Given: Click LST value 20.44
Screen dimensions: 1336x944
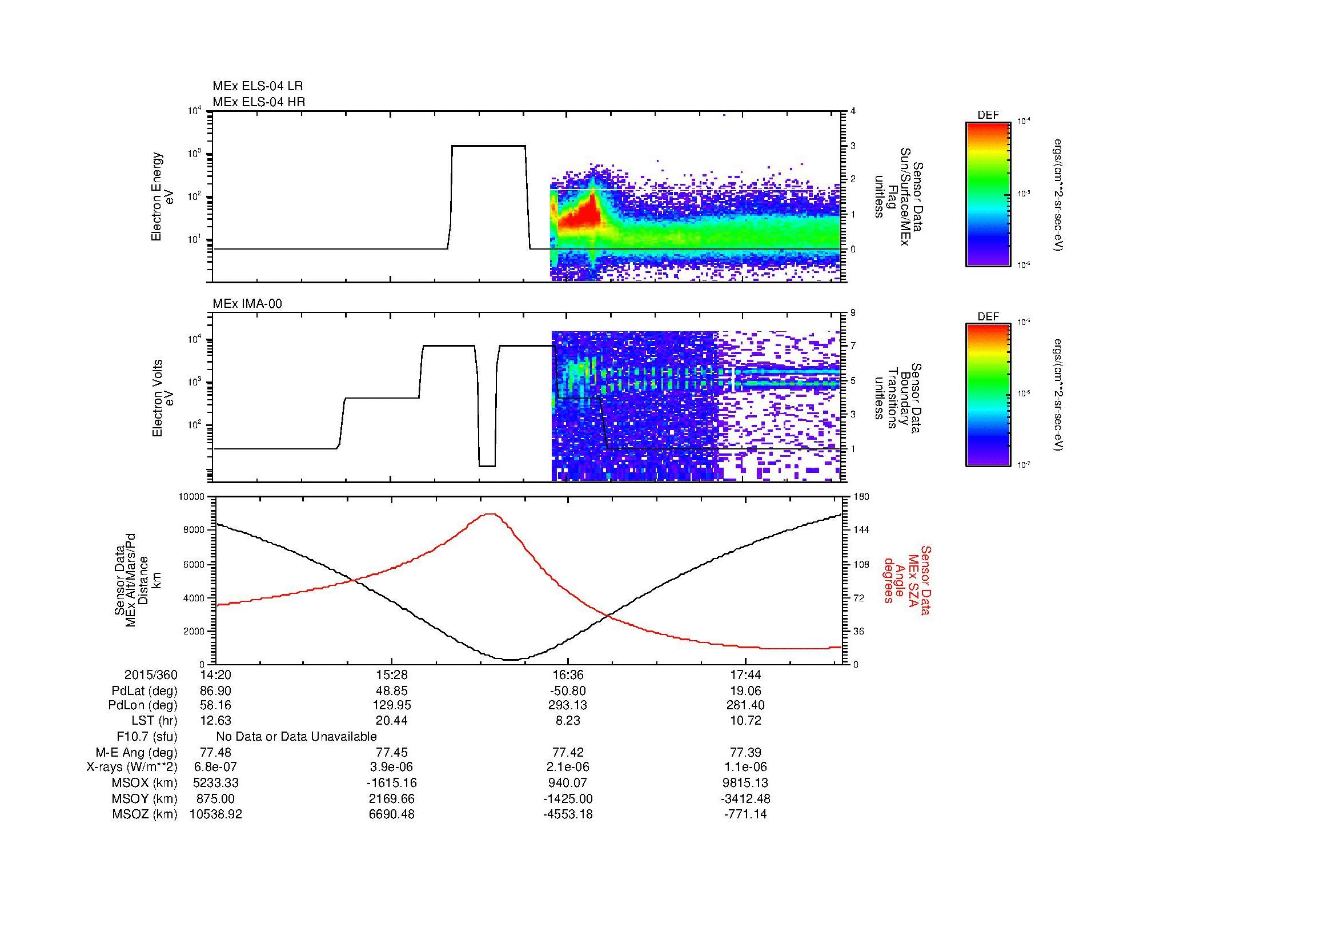Looking at the screenshot, I should (x=392, y=721).
